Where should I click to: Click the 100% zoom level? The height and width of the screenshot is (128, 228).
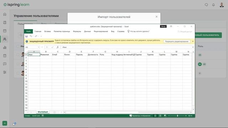click(x=190, y=116)
